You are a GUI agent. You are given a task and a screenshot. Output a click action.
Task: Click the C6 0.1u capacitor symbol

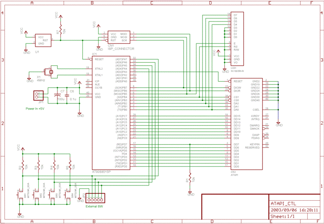pyautogui.click(x=67, y=96)
